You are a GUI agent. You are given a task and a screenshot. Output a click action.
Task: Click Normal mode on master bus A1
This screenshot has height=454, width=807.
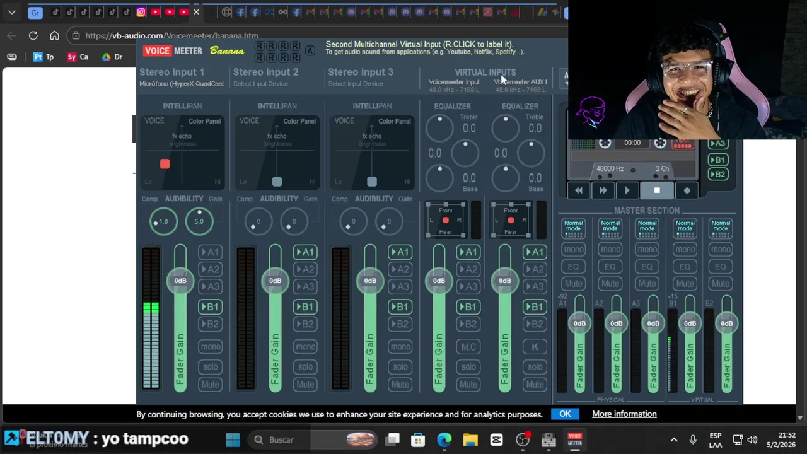[574, 229]
